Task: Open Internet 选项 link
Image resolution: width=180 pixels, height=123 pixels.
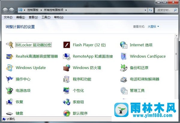Action: point(141,45)
